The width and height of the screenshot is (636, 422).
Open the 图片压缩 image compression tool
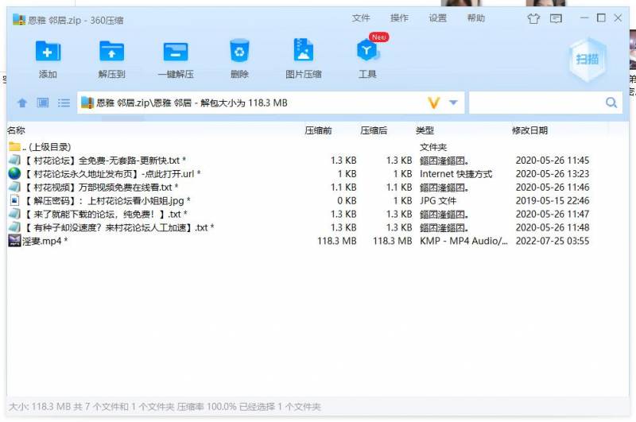point(303,52)
